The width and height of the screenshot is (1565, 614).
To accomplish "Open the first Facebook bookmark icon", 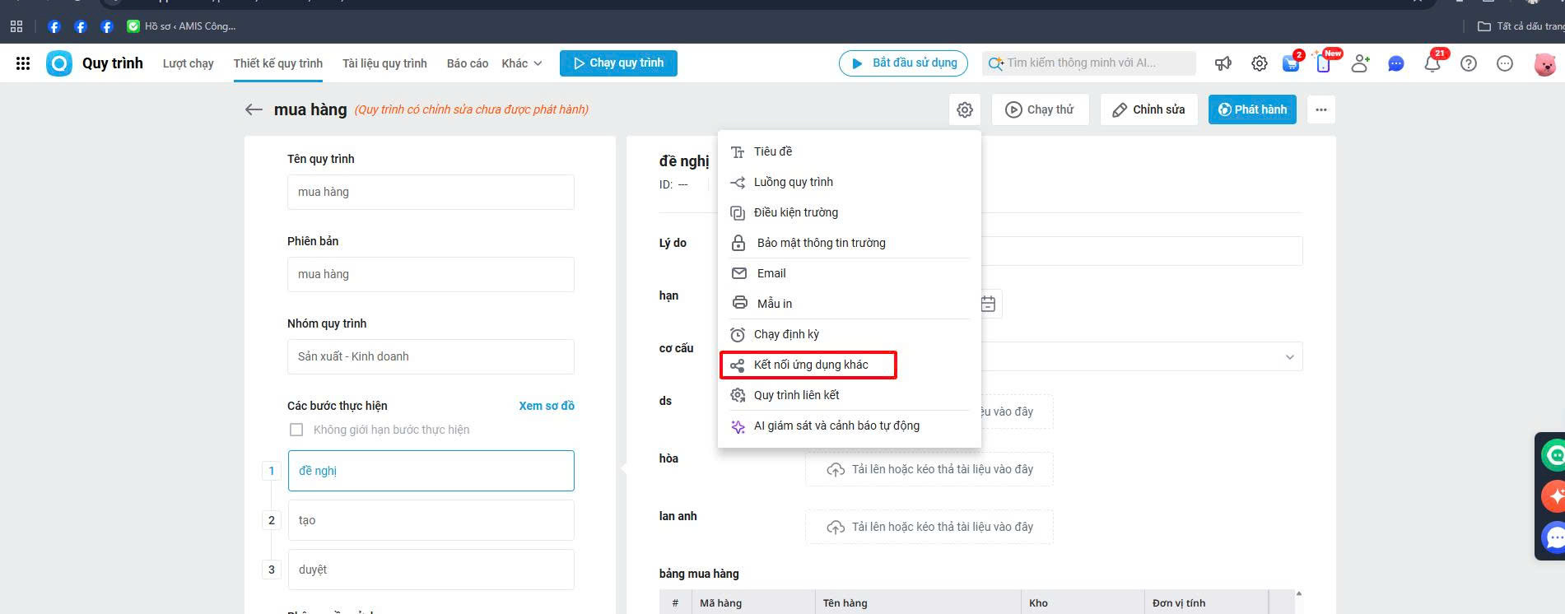I will click(x=54, y=26).
